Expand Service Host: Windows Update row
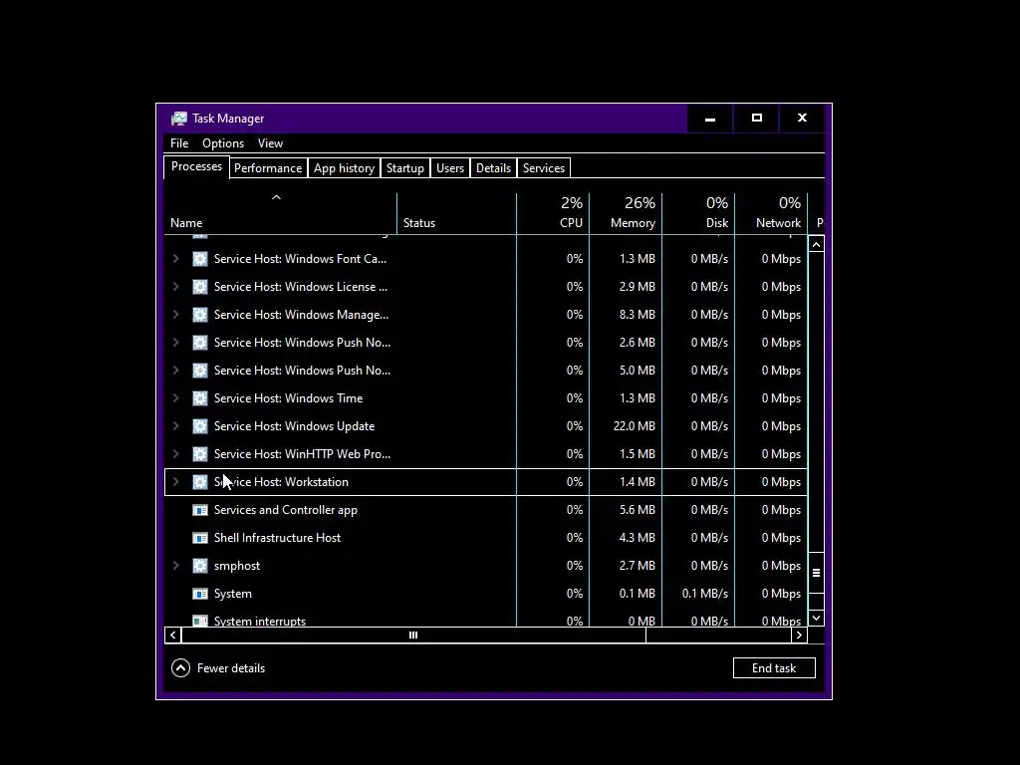Screen dimensions: 1020x765 click(x=175, y=426)
